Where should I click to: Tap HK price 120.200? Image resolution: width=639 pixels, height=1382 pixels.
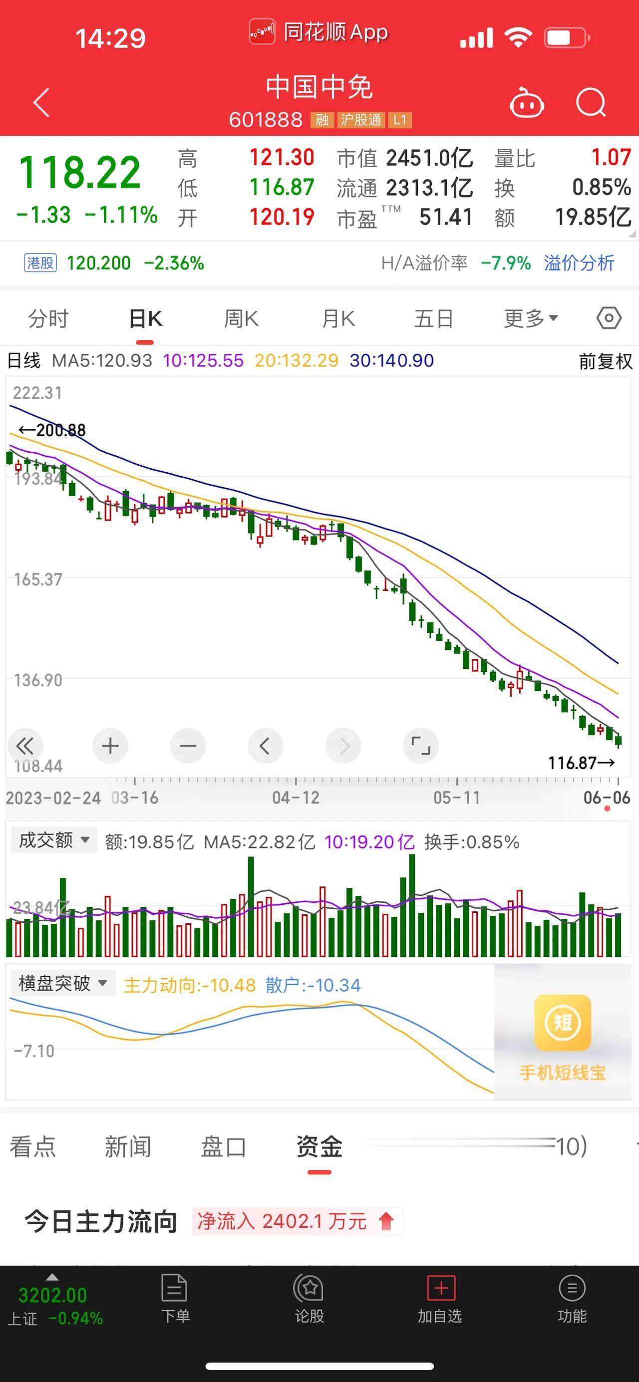(98, 263)
